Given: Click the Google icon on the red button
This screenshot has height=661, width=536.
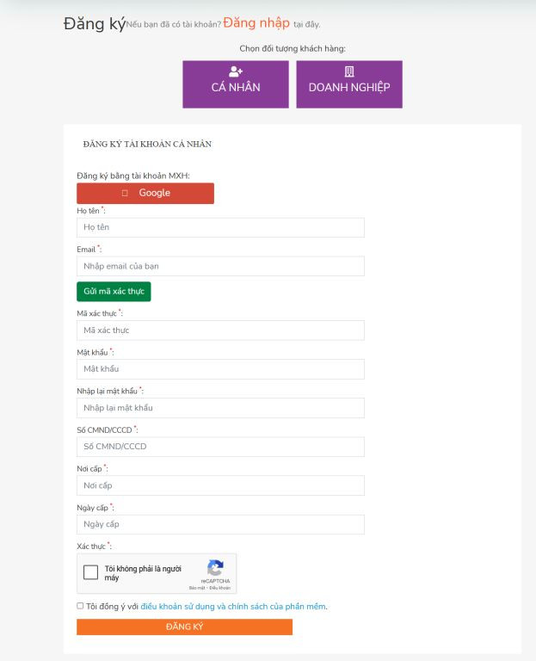Looking at the screenshot, I should (125, 194).
